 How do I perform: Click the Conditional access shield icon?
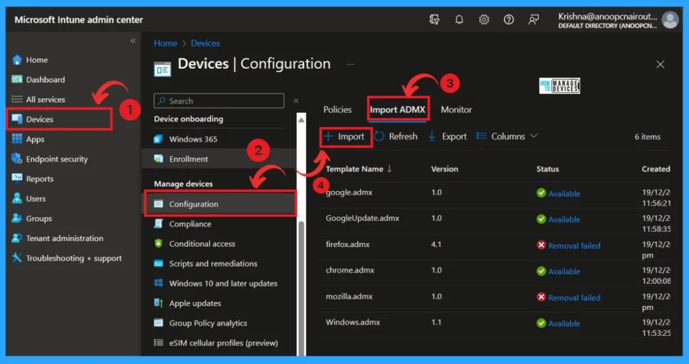point(159,244)
